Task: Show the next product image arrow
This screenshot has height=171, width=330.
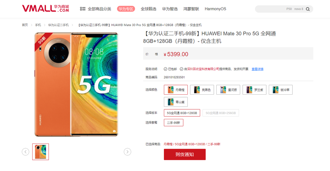Action: tap(127, 152)
